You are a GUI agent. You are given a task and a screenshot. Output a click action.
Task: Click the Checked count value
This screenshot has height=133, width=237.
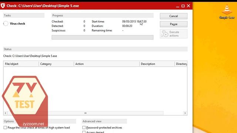click(x=84, y=21)
